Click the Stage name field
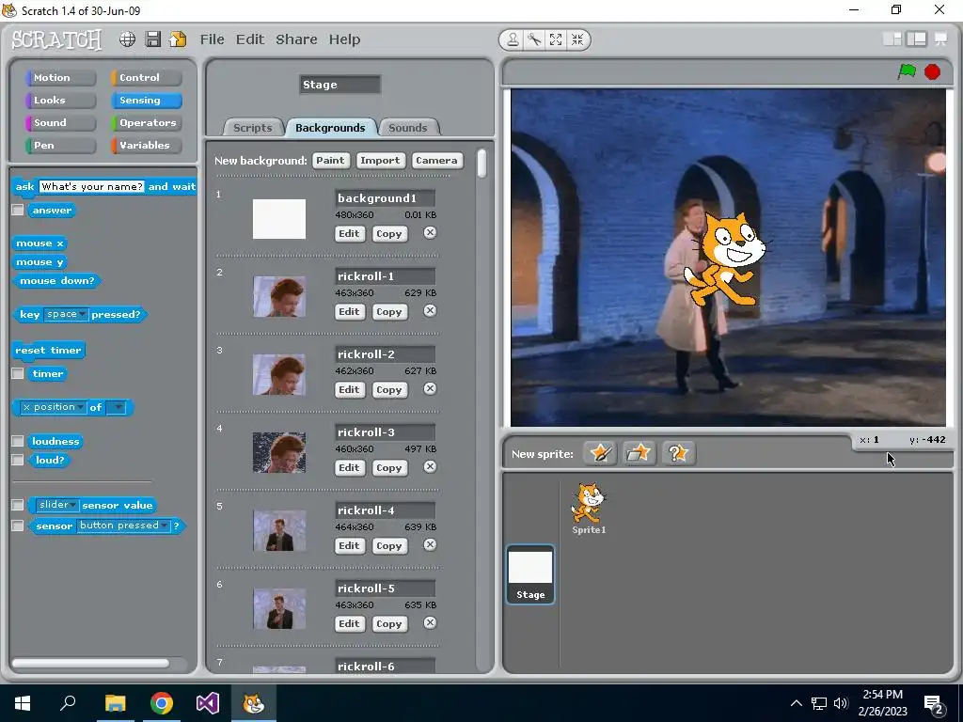Image resolution: width=963 pixels, height=722 pixels. [340, 85]
